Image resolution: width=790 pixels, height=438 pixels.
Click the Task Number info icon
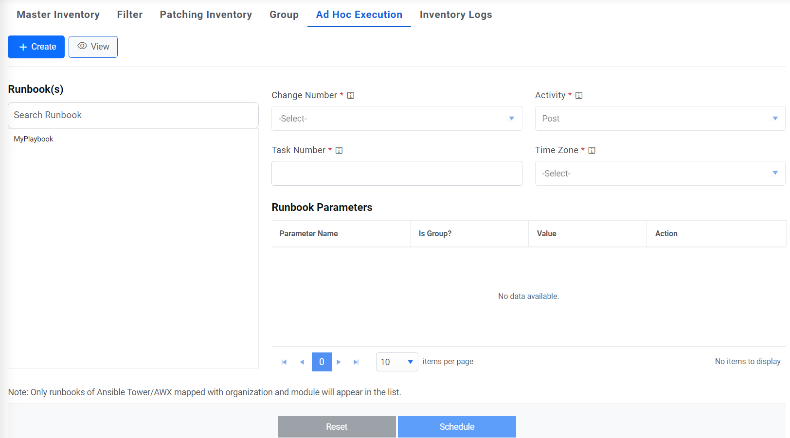coord(339,150)
